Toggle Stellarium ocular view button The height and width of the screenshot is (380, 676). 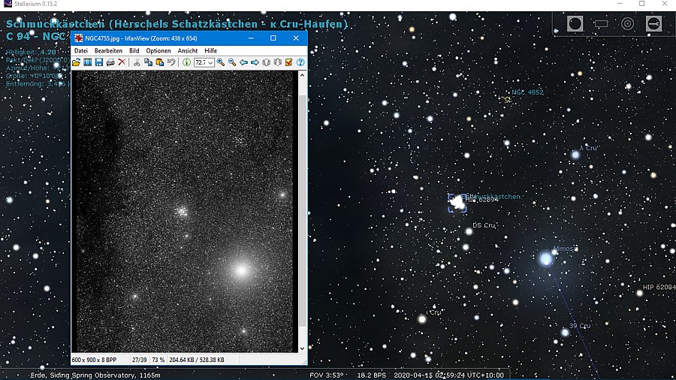(x=575, y=23)
